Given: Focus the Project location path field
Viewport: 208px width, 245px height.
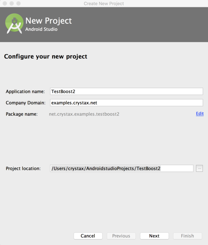Looking at the screenshot, I should [121, 168].
